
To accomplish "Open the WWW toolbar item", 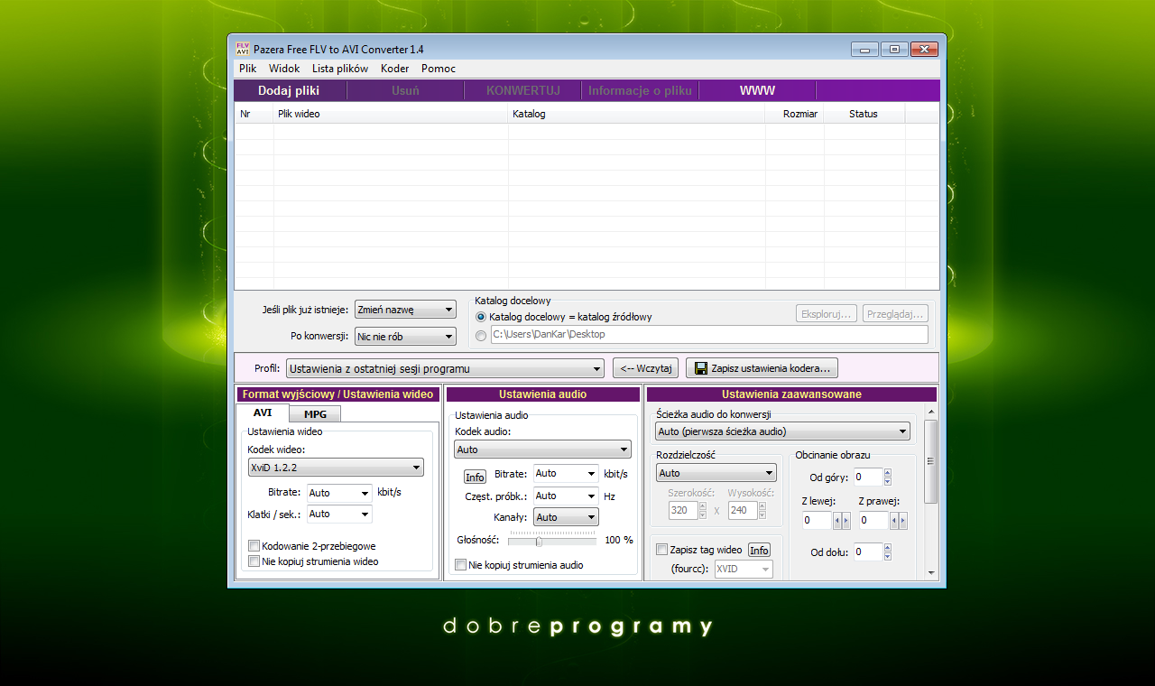I will pos(757,90).
